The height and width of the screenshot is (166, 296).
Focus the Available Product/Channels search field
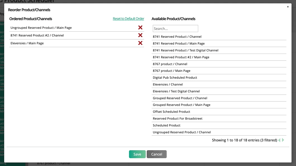tap(175, 29)
